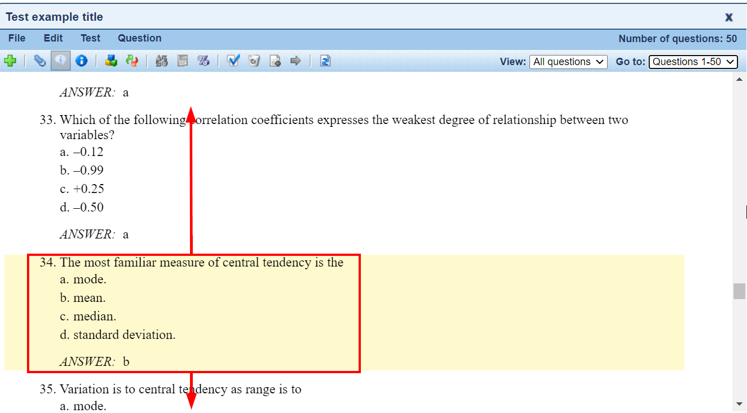Image resolution: width=747 pixels, height=413 pixels.
Task: Select the blue checkmark grading icon
Action: [x=233, y=61]
